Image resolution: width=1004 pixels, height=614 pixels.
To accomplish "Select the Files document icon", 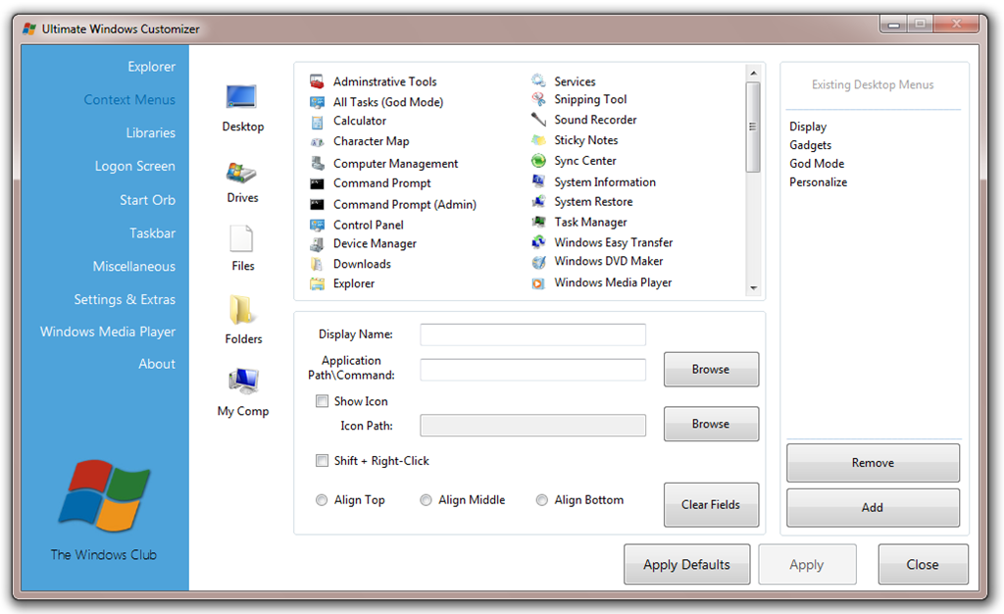I will point(241,238).
